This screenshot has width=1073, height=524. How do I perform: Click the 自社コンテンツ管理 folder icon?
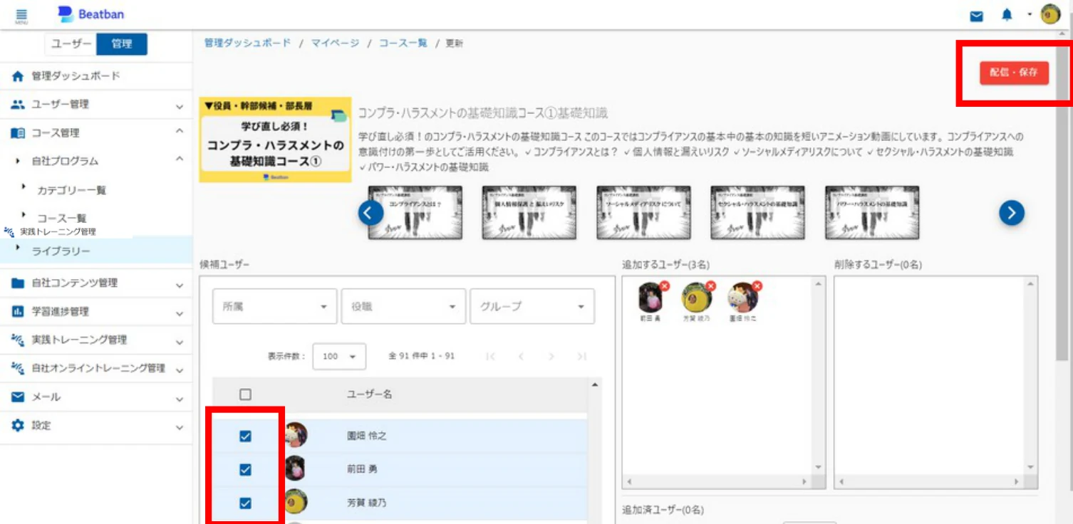click(18, 283)
